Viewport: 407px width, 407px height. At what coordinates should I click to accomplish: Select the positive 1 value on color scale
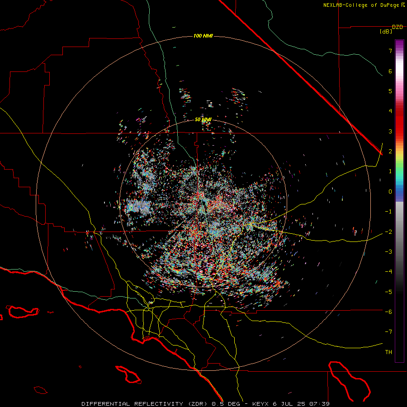click(x=390, y=171)
